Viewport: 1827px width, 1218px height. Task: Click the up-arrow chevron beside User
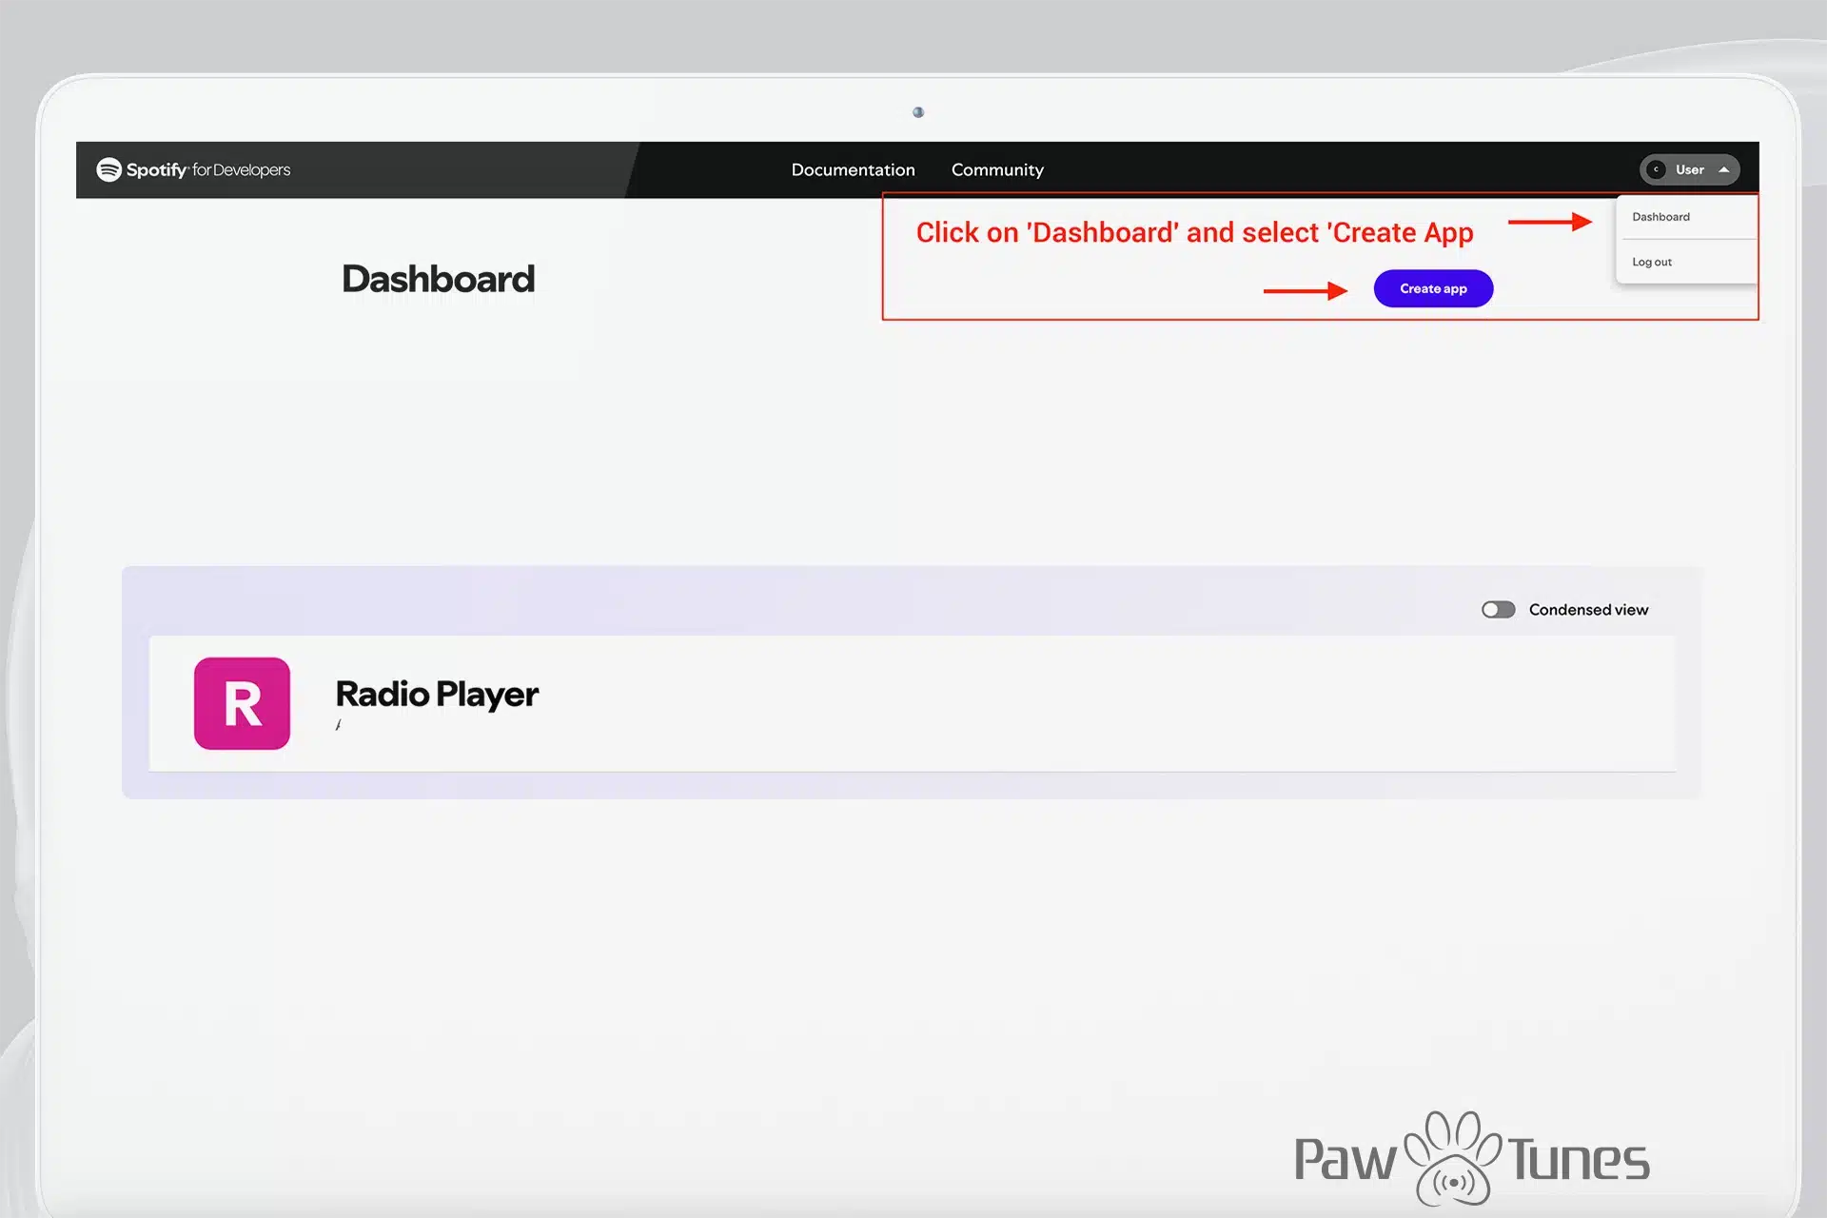click(x=1723, y=169)
